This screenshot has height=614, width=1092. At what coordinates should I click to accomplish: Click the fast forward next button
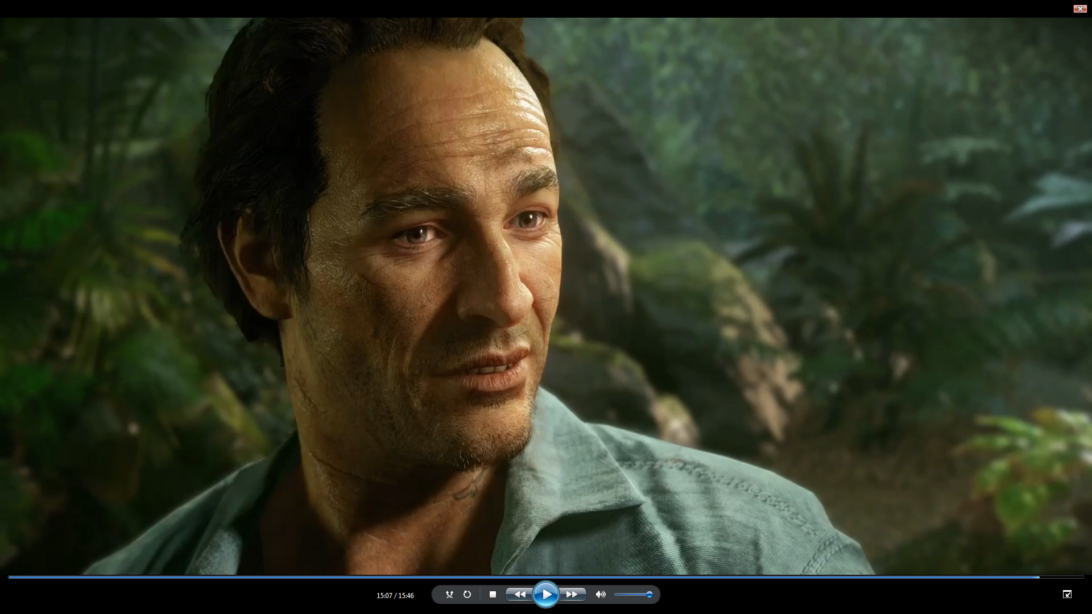572,595
